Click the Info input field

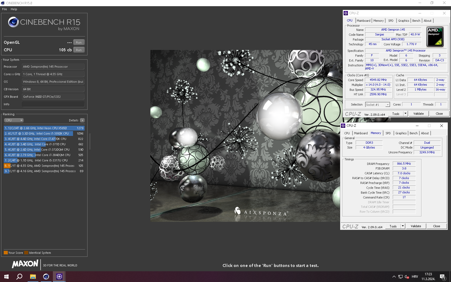point(53,104)
